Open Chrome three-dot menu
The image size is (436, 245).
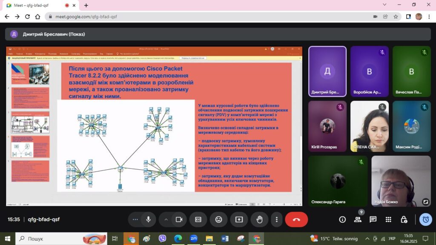(x=429, y=17)
